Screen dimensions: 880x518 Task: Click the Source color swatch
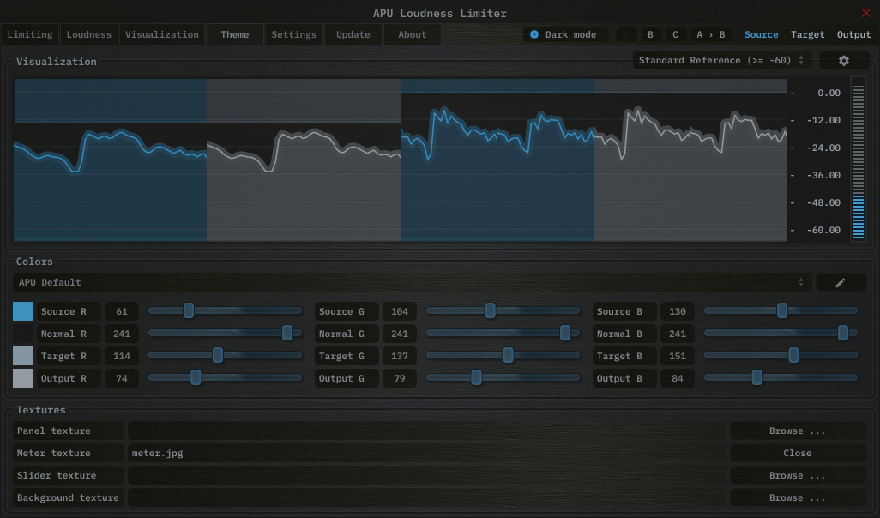click(x=23, y=311)
